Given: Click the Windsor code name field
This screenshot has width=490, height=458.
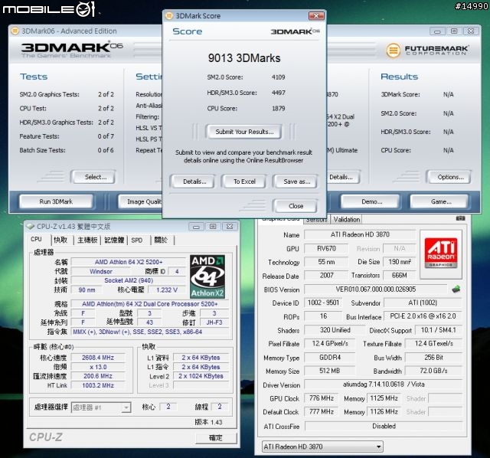Looking at the screenshot, I should pos(101,271).
